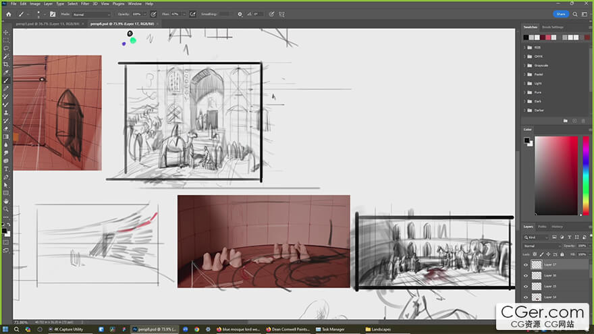Select the Lasso tool
Image resolution: width=594 pixels, height=334 pixels.
click(6, 48)
